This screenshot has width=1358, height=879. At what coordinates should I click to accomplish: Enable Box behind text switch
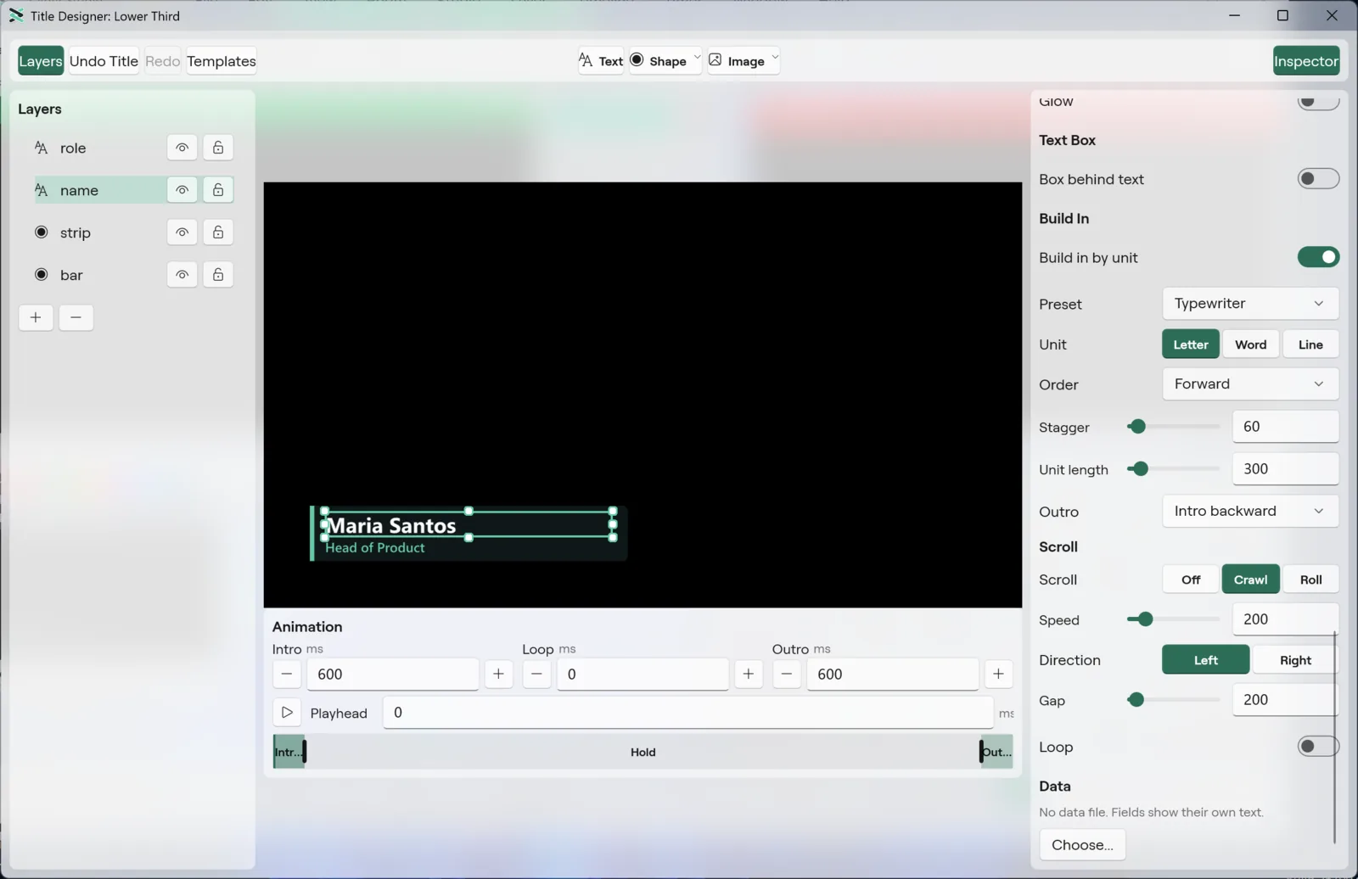pyautogui.click(x=1318, y=179)
